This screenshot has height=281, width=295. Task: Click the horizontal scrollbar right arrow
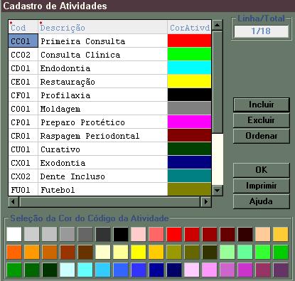[x=205, y=202]
